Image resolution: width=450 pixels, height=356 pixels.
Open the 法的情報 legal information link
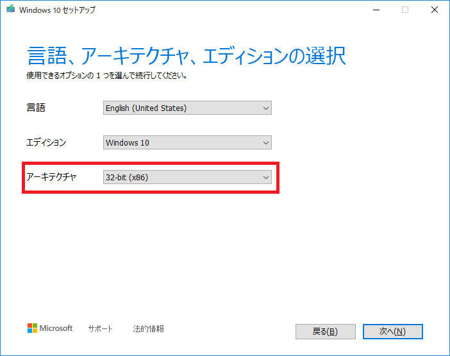coord(148,328)
